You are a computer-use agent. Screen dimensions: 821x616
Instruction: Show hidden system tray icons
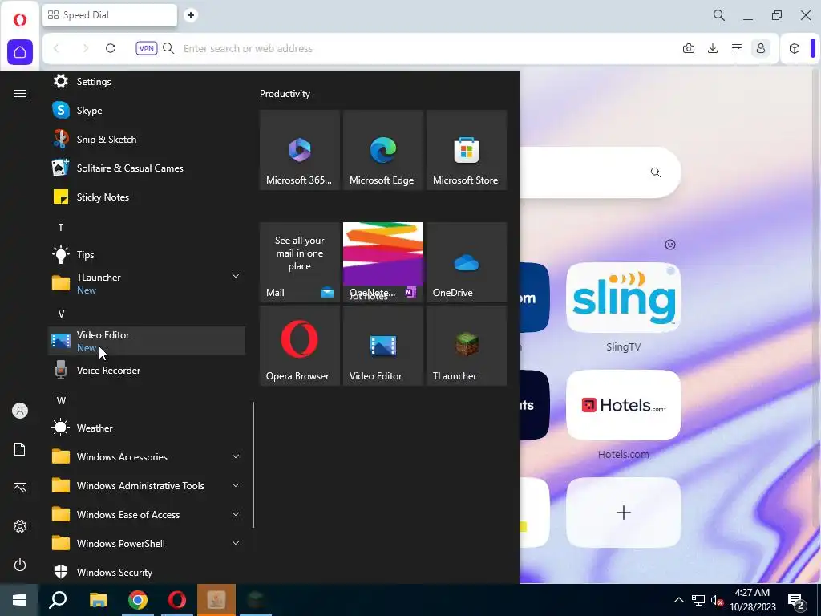point(678,600)
